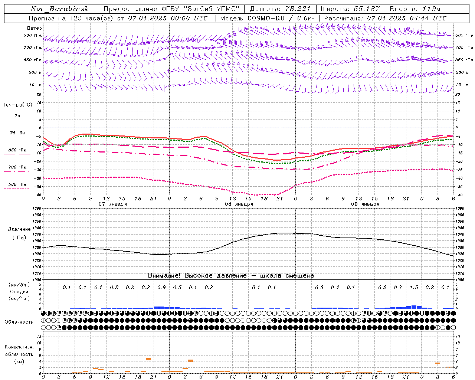The height and width of the screenshot is (380, 475).
Task: Click 'Рассчитано: 07.01.2025 04:44 UTC' timestamp
Action: point(385,18)
